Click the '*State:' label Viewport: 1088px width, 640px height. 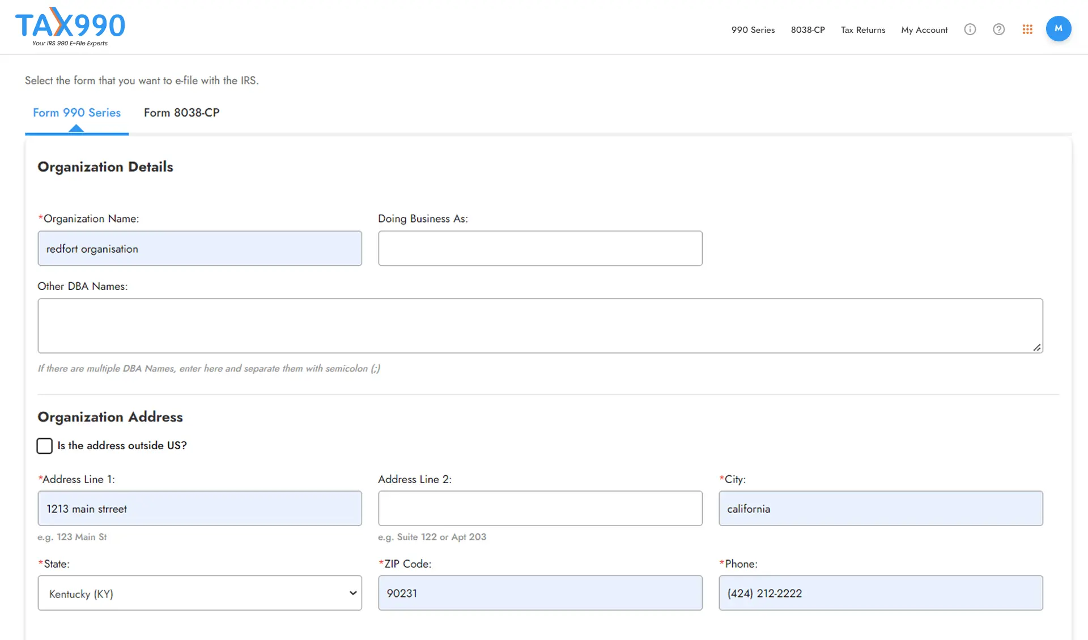pos(54,564)
